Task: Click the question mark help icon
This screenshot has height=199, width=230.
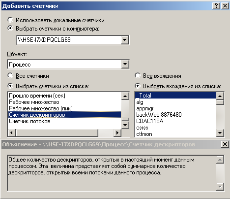Action: pos(216,6)
